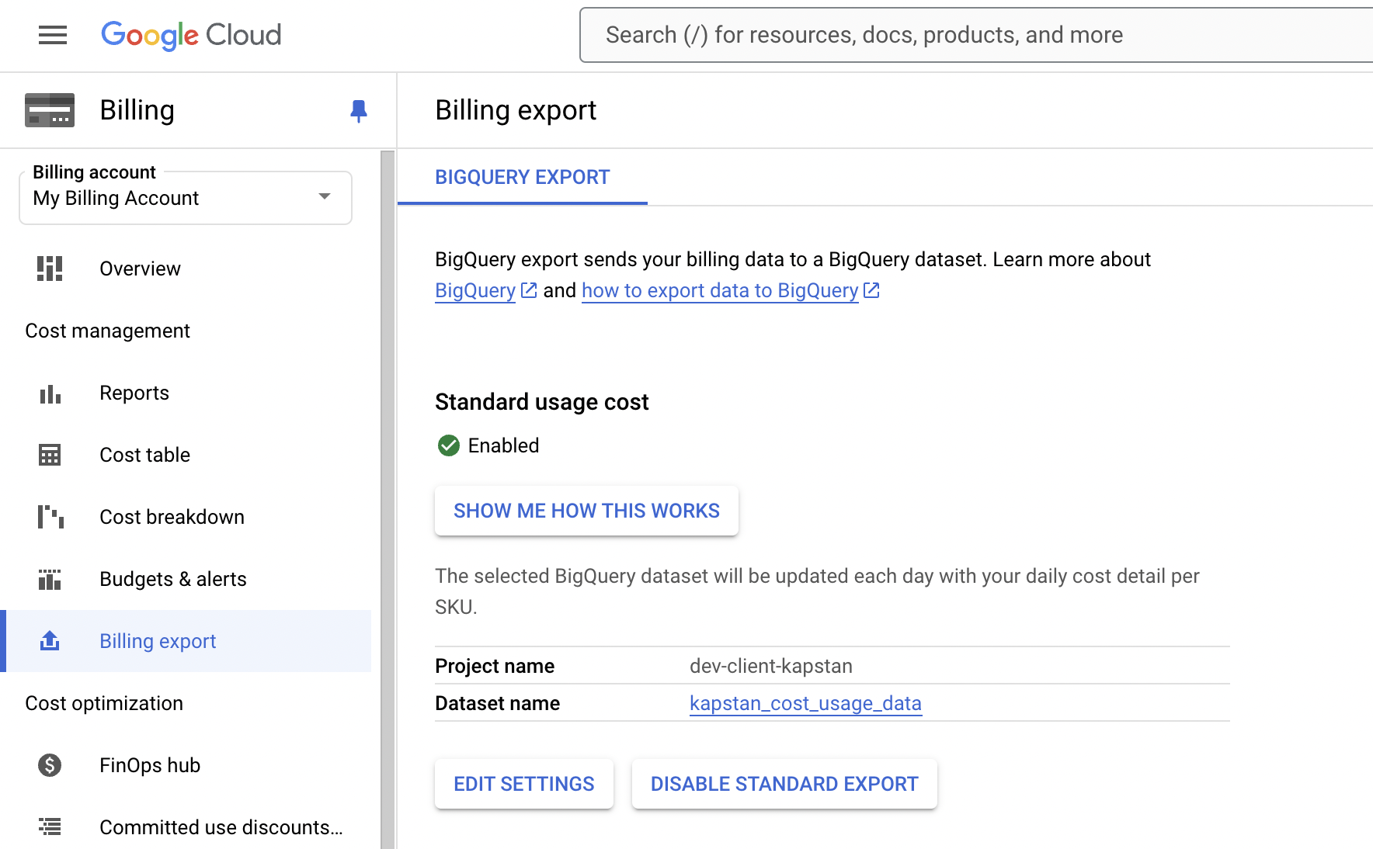Click the FinOps hub dollar icon
This screenshot has height=849, width=1373.
(50, 765)
